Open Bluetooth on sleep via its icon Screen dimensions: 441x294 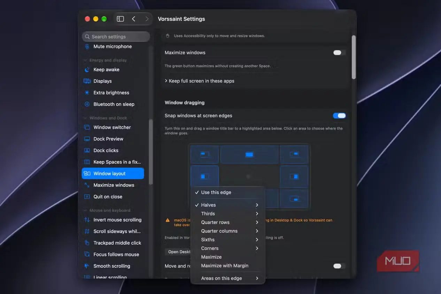pos(87,104)
